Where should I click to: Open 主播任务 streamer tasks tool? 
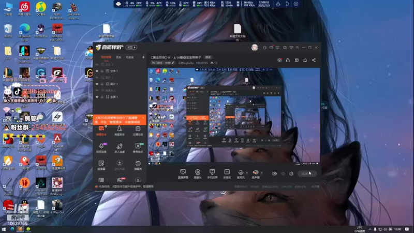click(x=138, y=131)
